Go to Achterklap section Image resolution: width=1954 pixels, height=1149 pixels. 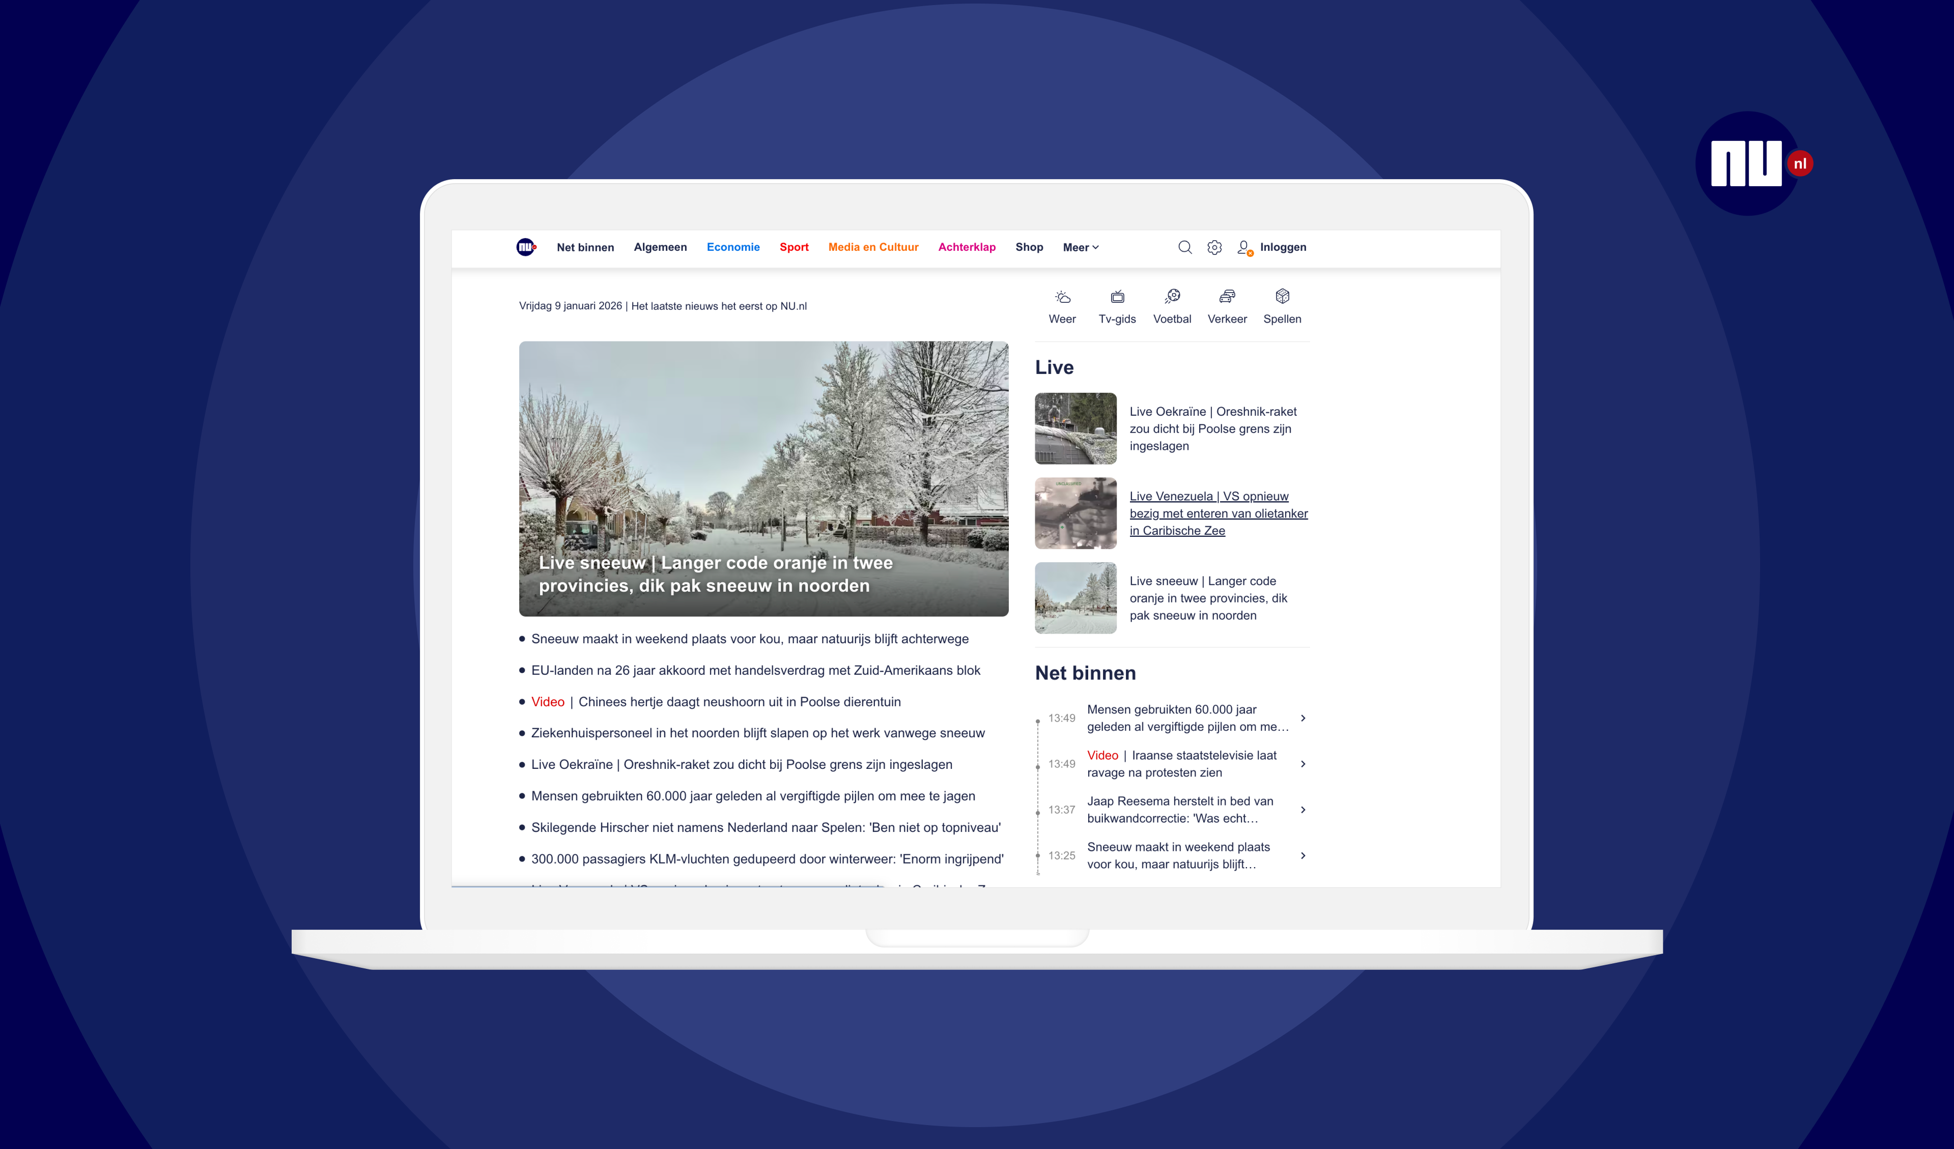pos(966,247)
